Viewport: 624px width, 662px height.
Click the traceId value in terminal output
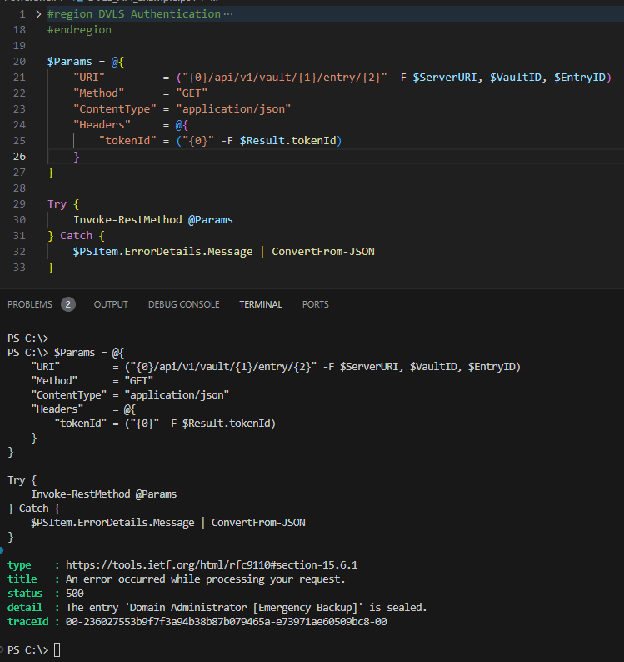coord(227,622)
